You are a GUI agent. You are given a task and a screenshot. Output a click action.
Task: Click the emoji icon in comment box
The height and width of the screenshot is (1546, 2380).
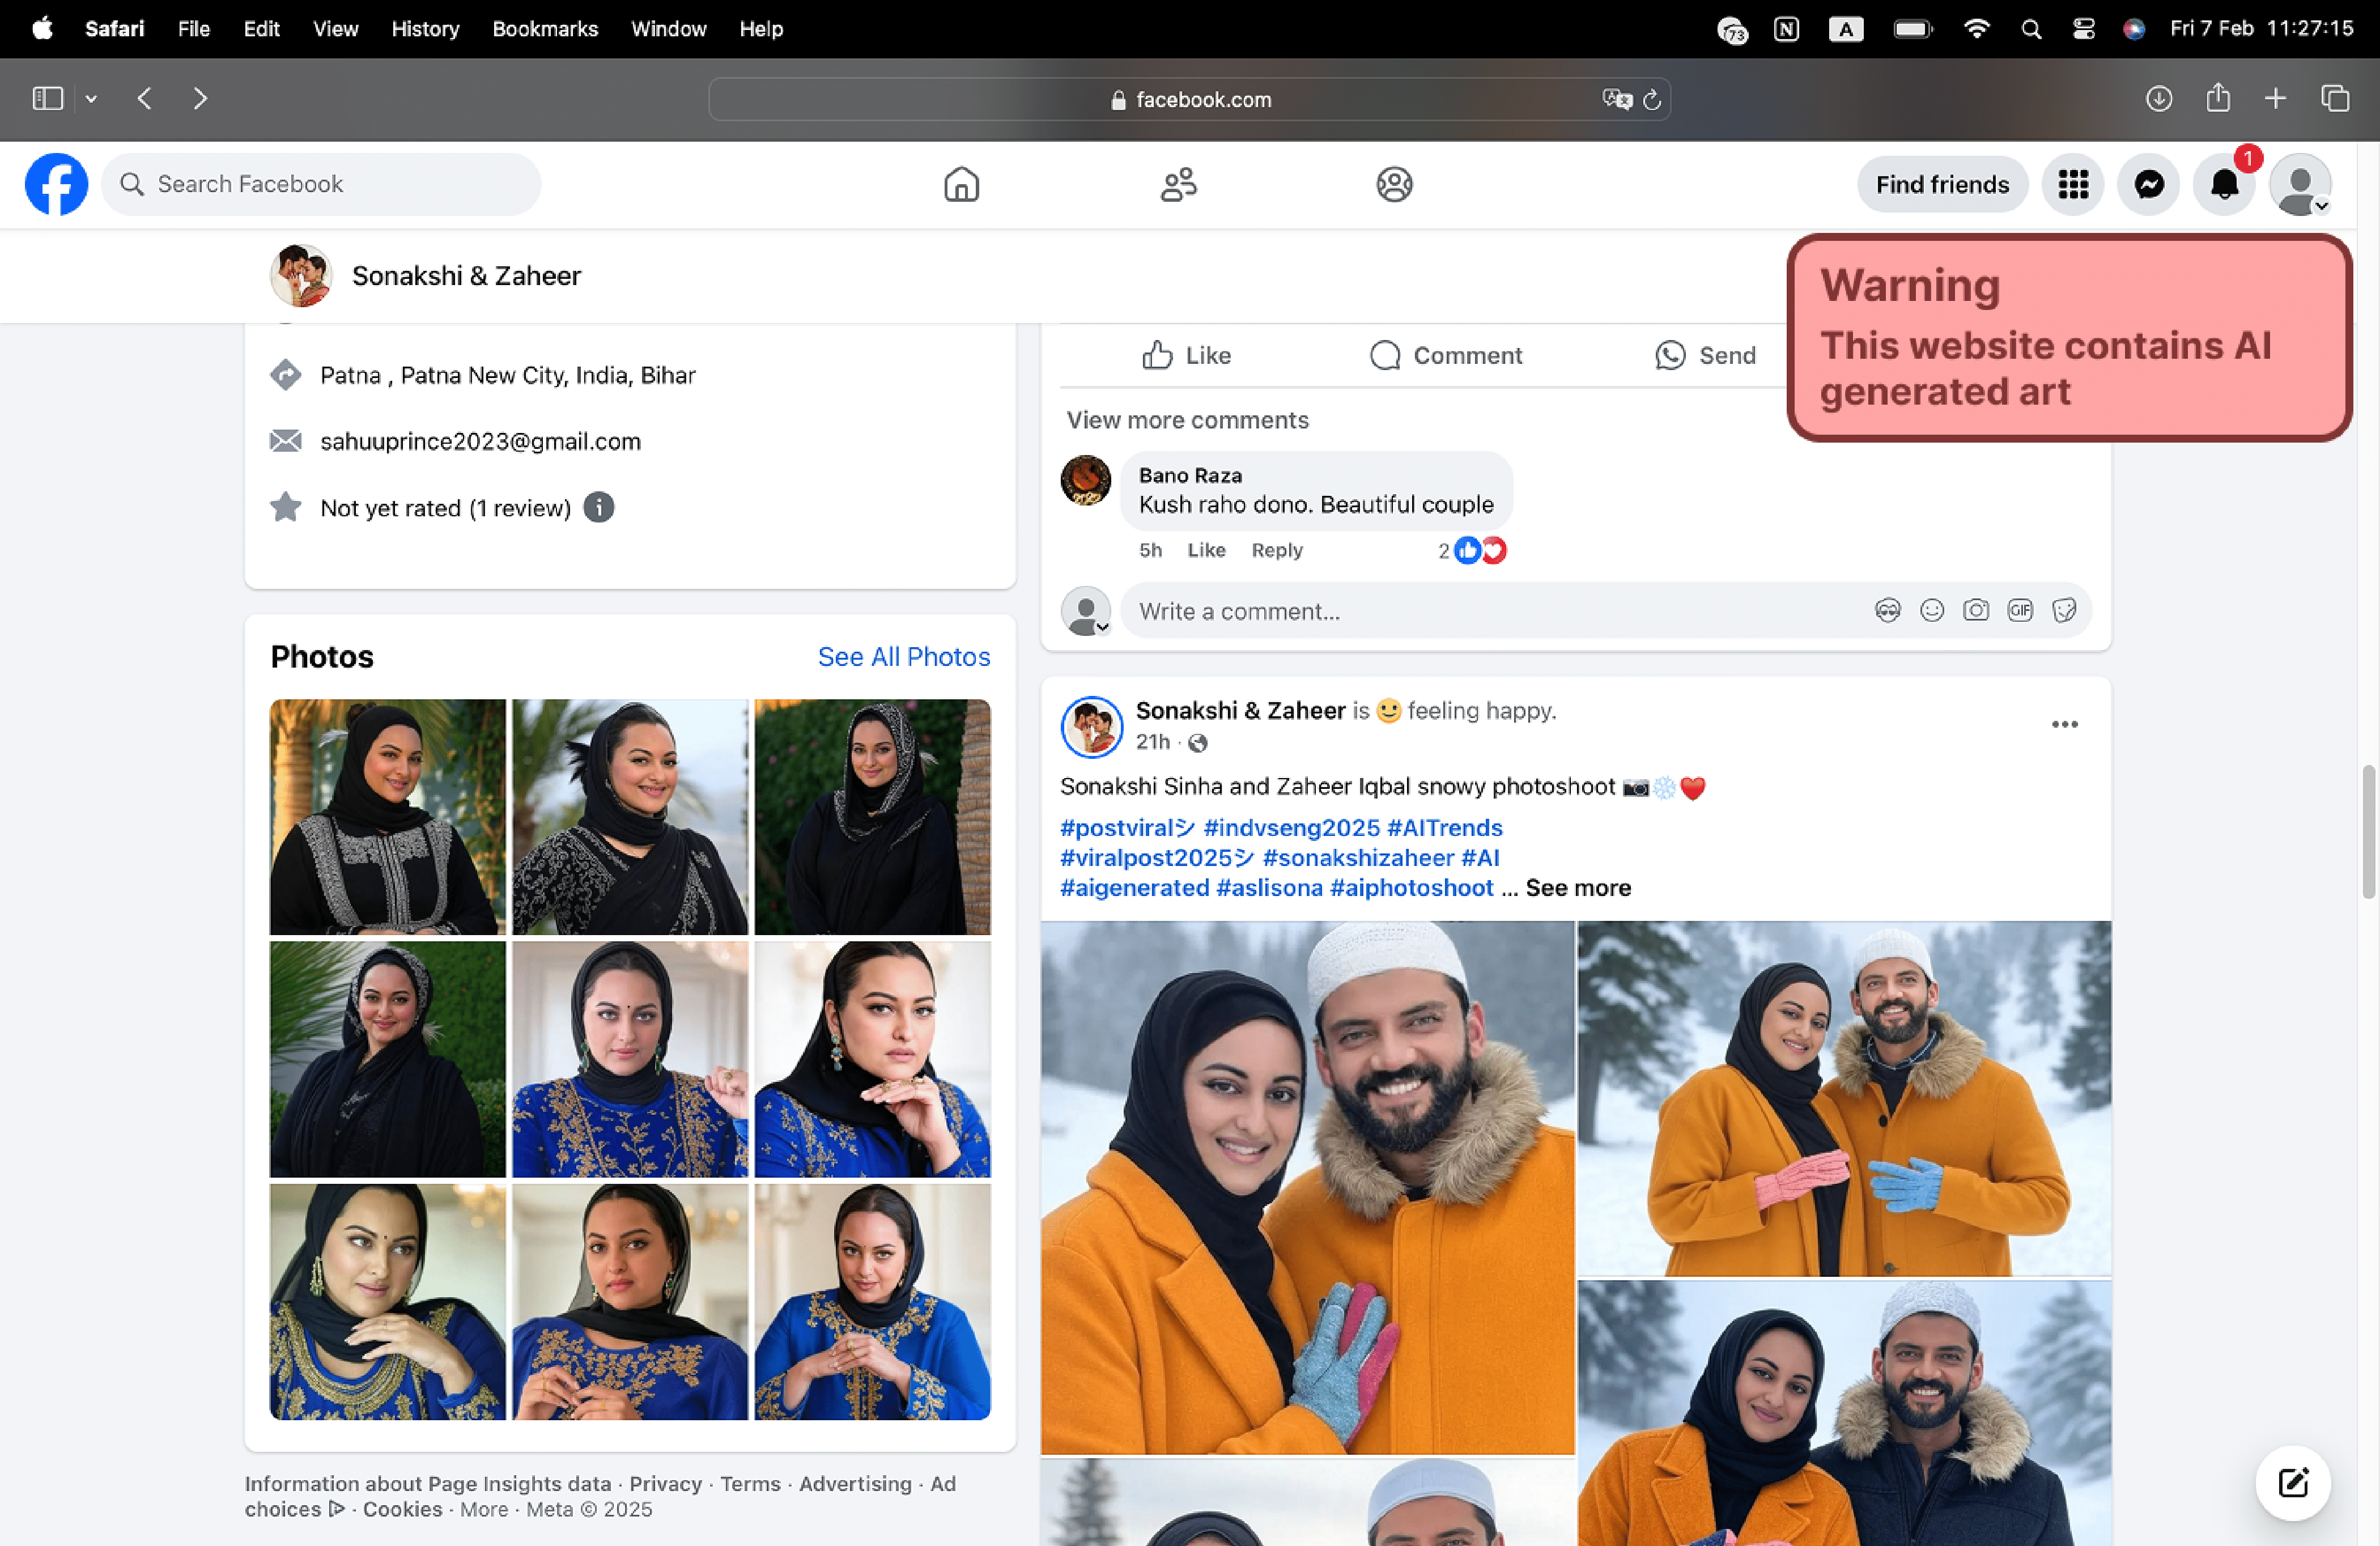(x=1931, y=610)
